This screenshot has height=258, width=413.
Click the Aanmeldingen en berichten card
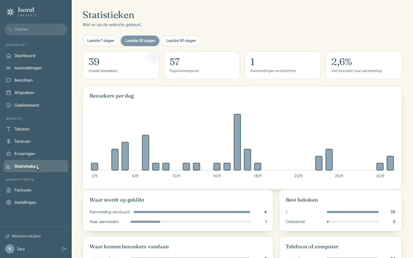tap(283, 65)
